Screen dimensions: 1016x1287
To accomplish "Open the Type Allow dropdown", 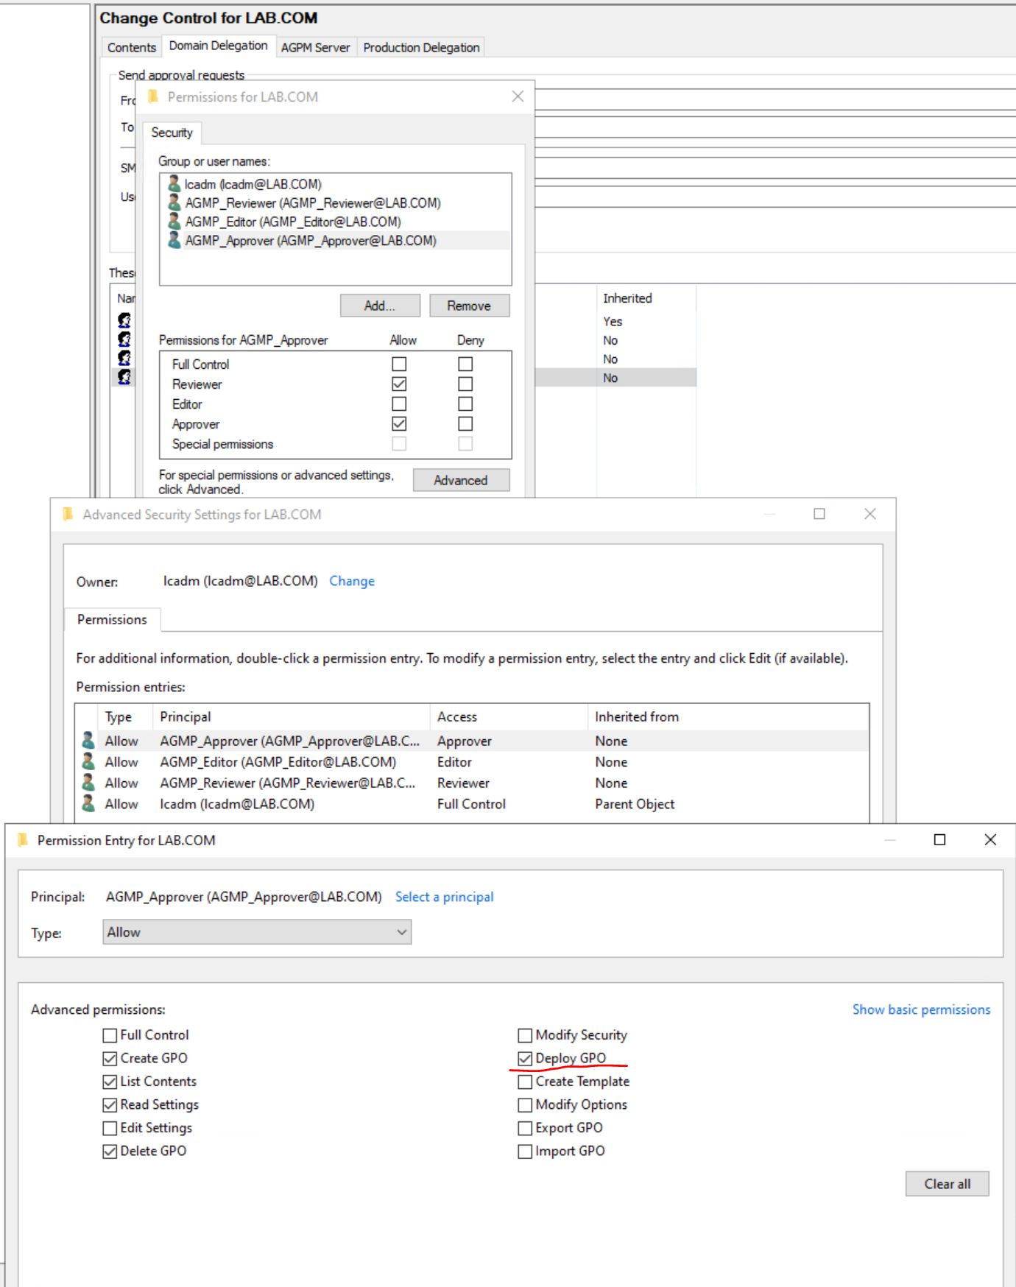I will (x=257, y=932).
